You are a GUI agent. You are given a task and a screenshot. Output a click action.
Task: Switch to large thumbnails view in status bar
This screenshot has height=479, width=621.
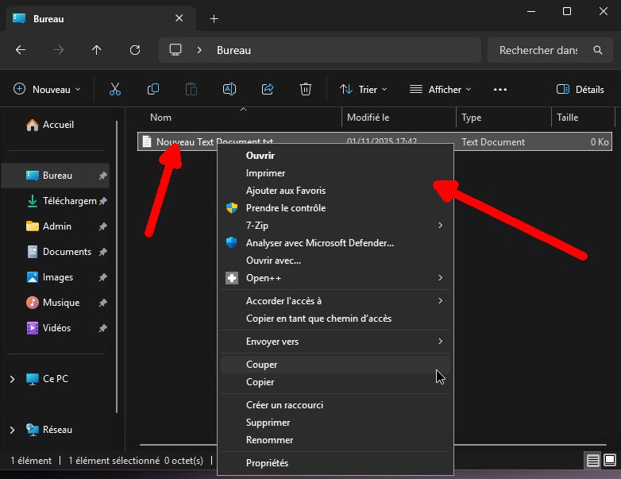pos(609,461)
